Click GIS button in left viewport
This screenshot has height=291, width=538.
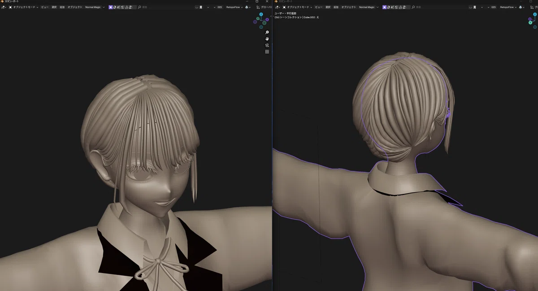pos(220,7)
